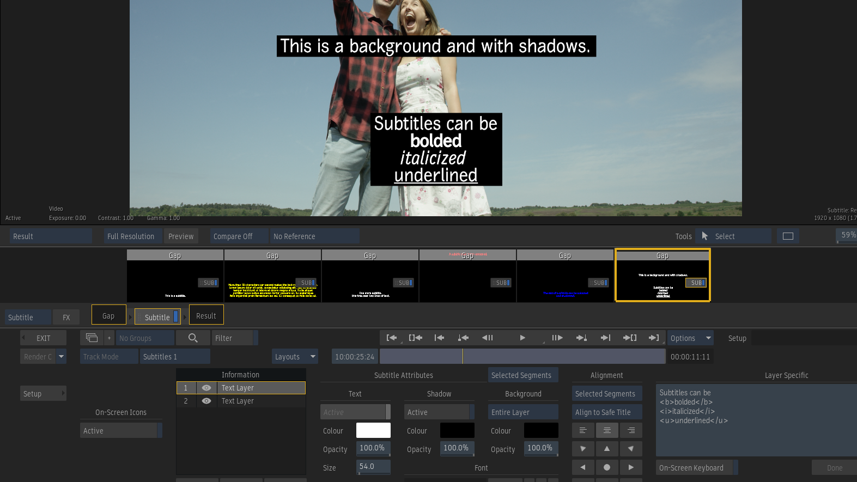Image resolution: width=857 pixels, height=482 pixels.
Task: Open the Options dropdown
Action: (690, 338)
